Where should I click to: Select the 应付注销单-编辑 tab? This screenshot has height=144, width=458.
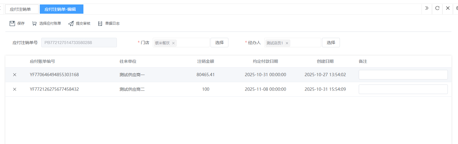[61, 9]
